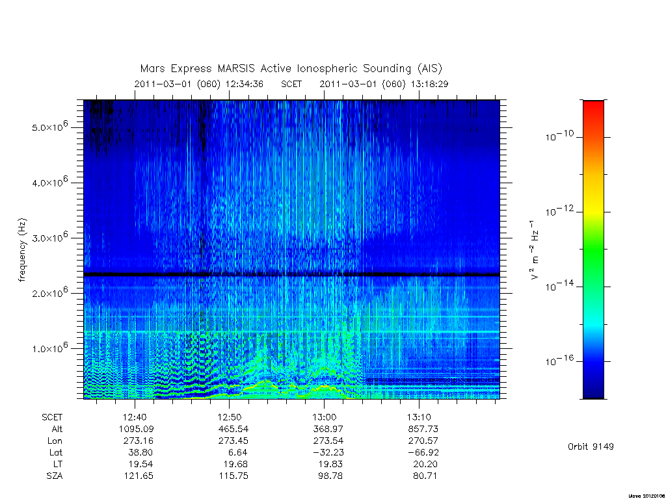Click altitude value 857.73
Image resolution: width=666 pixels, height=499 pixels.
pyautogui.click(x=423, y=429)
